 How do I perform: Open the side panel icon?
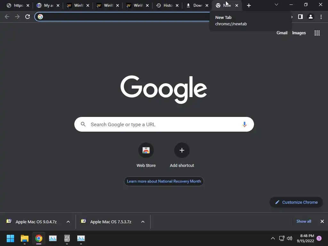300,17
